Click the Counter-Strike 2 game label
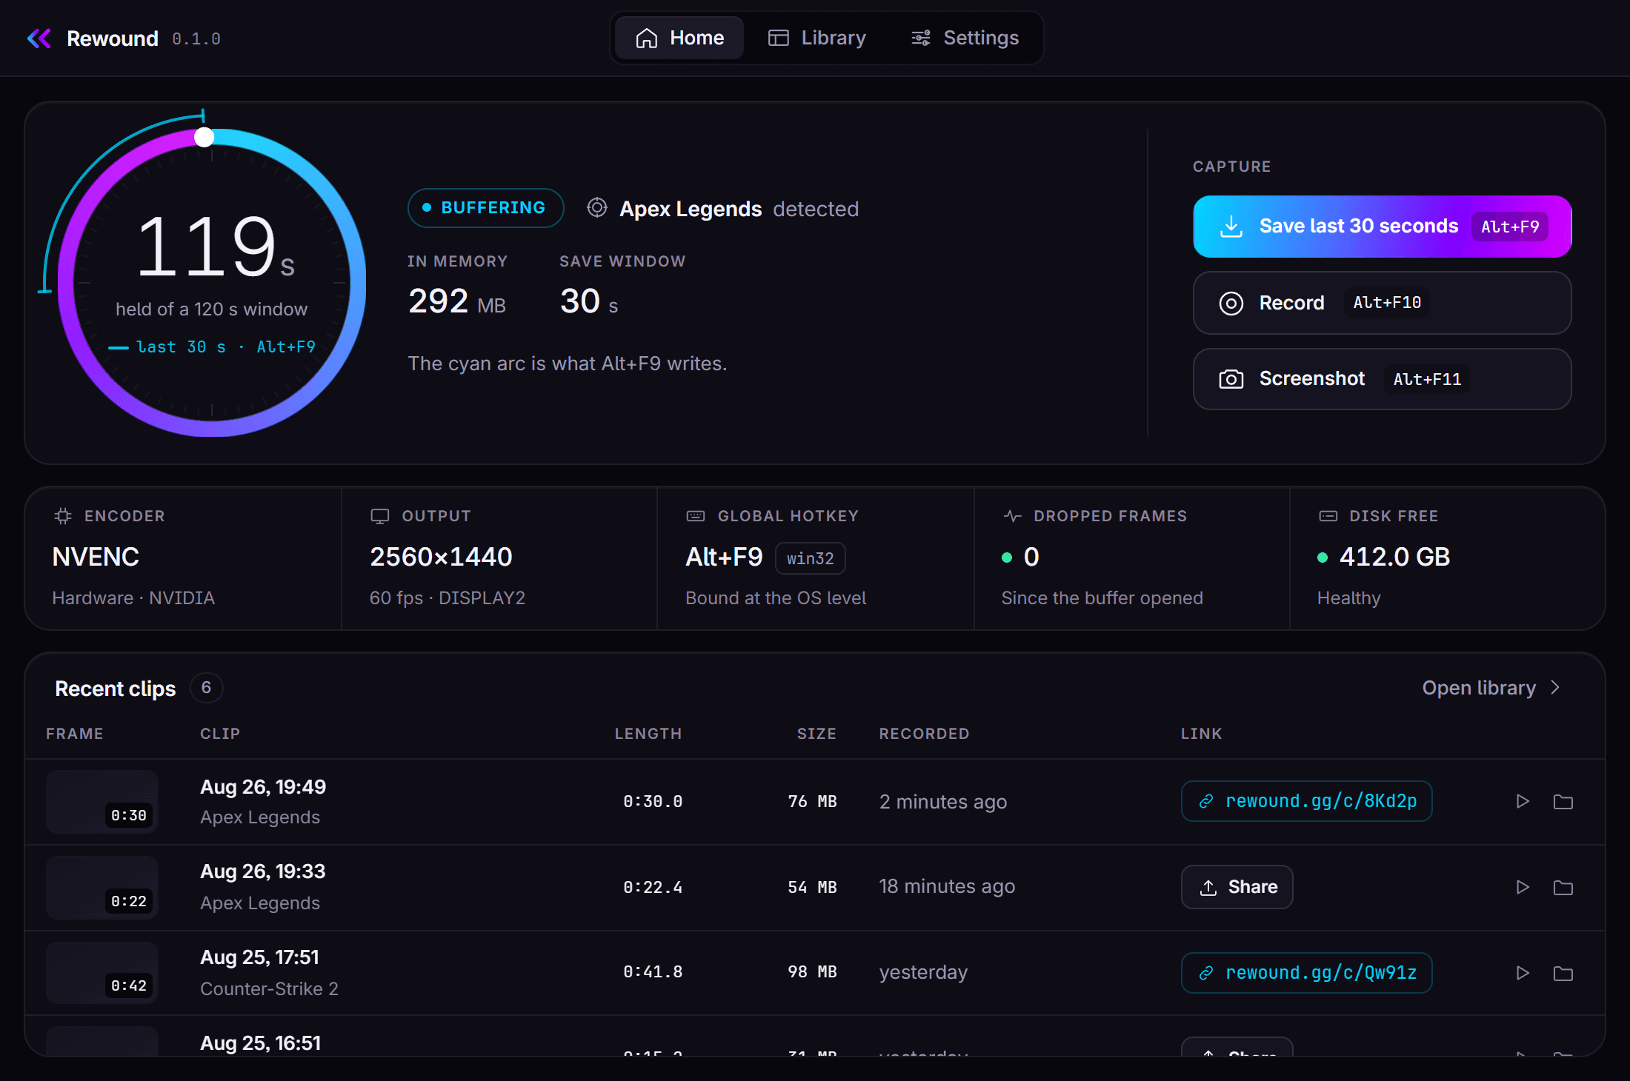Image resolution: width=1630 pixels, height=1081 pixels. pos(269,989)
